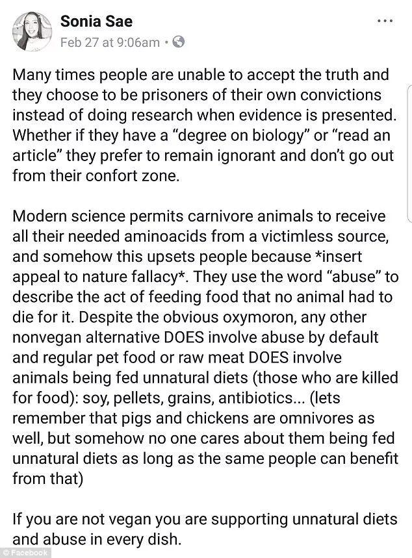Click the quoted word "abuse" in the post
Screen dimensions: 412x558
pyautogui.click(x=354, y=277)
